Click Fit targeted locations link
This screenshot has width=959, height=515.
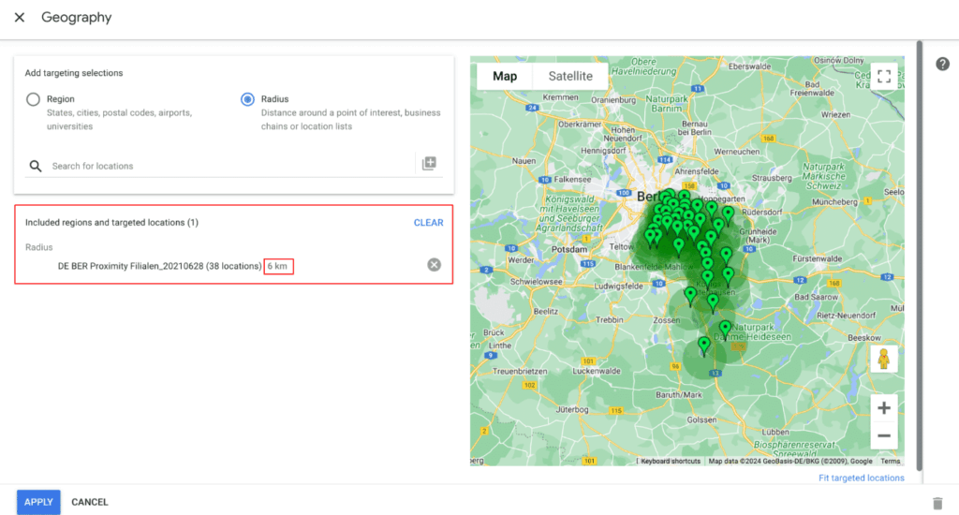pos(862,478)
